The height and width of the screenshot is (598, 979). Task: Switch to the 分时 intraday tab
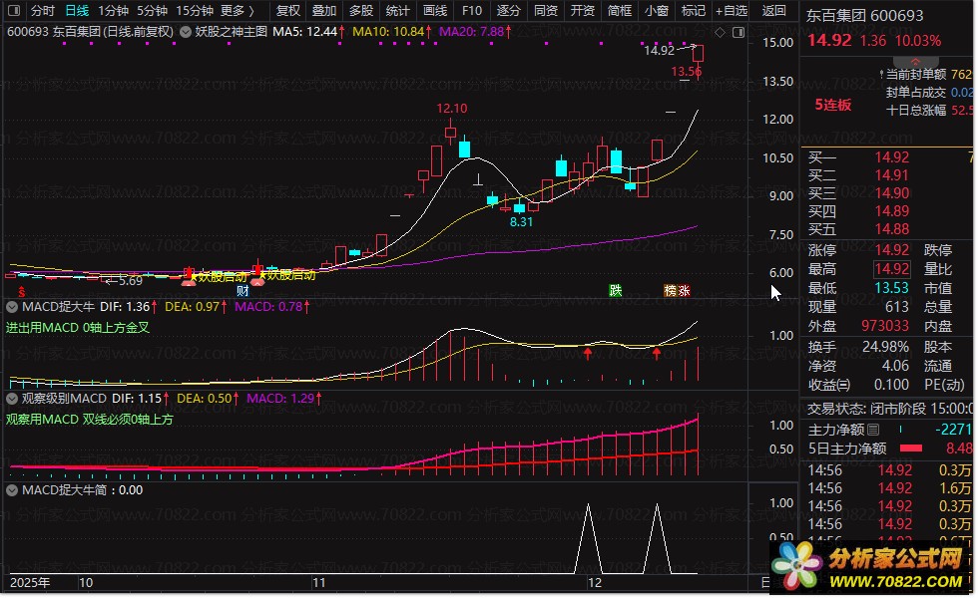point(42,11)
